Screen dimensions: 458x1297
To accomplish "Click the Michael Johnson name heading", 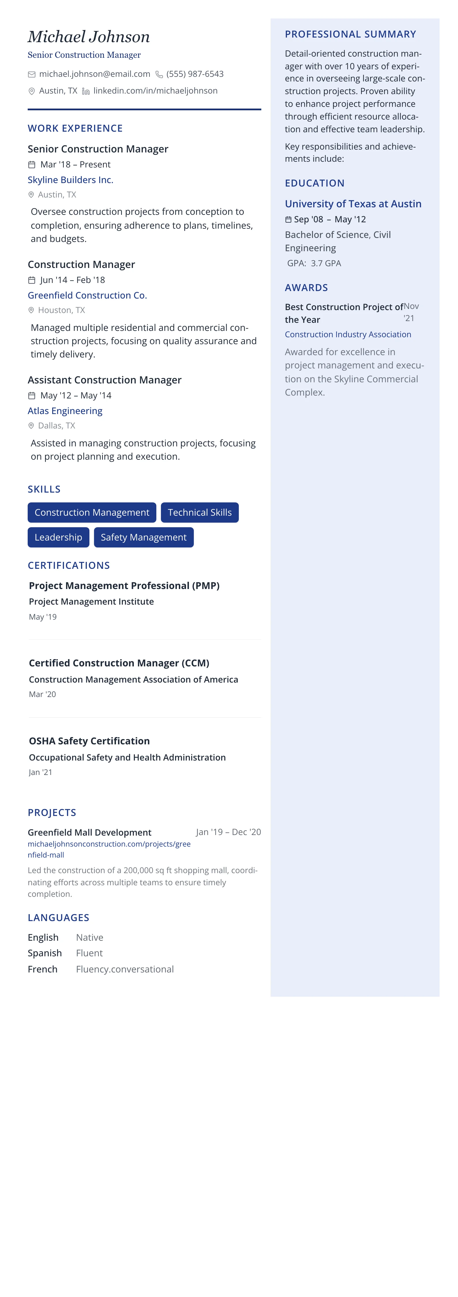I will pos(89,37).
